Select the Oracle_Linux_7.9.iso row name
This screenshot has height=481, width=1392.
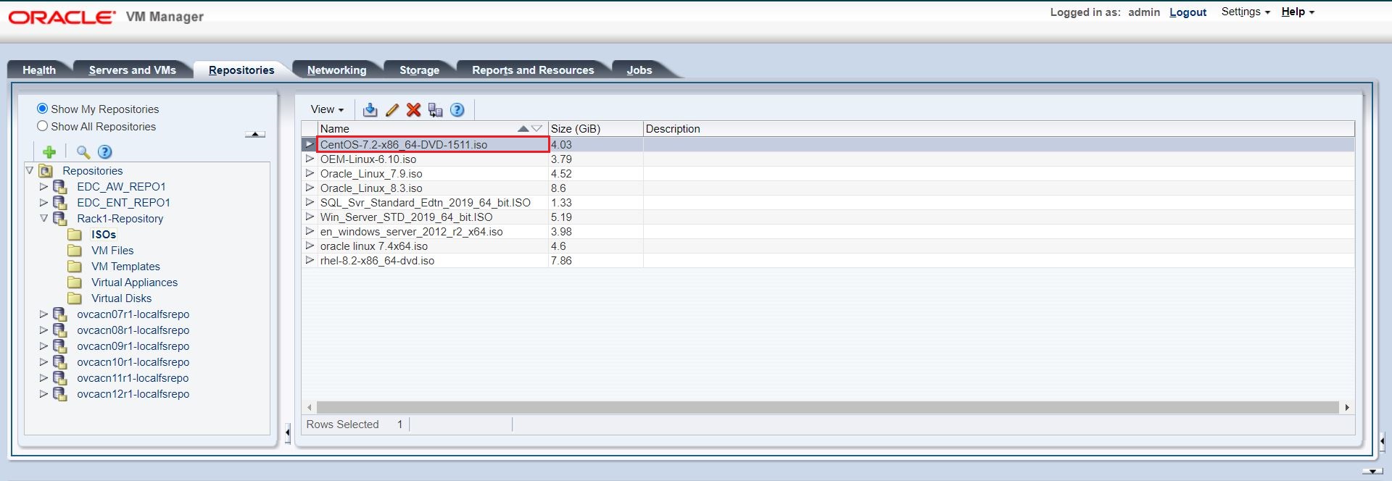tap(371, 174)
